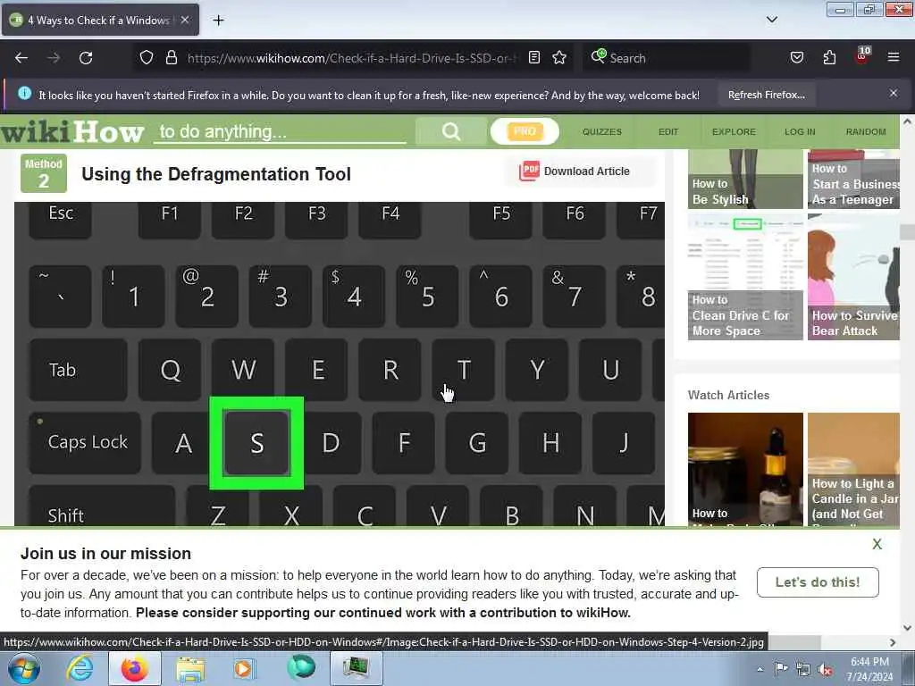Open the teal round app taskbar icon
The width and height of the screenshot is (915, 686).
tap(301, 667)
